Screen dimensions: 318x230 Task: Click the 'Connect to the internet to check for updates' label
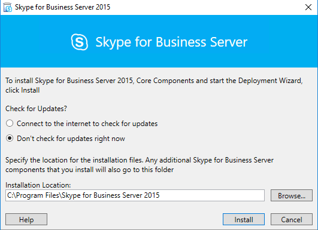87,124
